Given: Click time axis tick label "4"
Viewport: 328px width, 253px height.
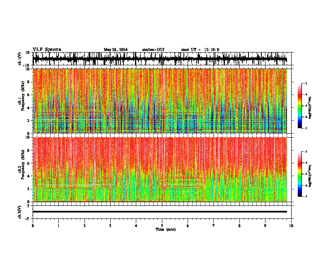Looking at the screenshot, I should pos(136,226).
